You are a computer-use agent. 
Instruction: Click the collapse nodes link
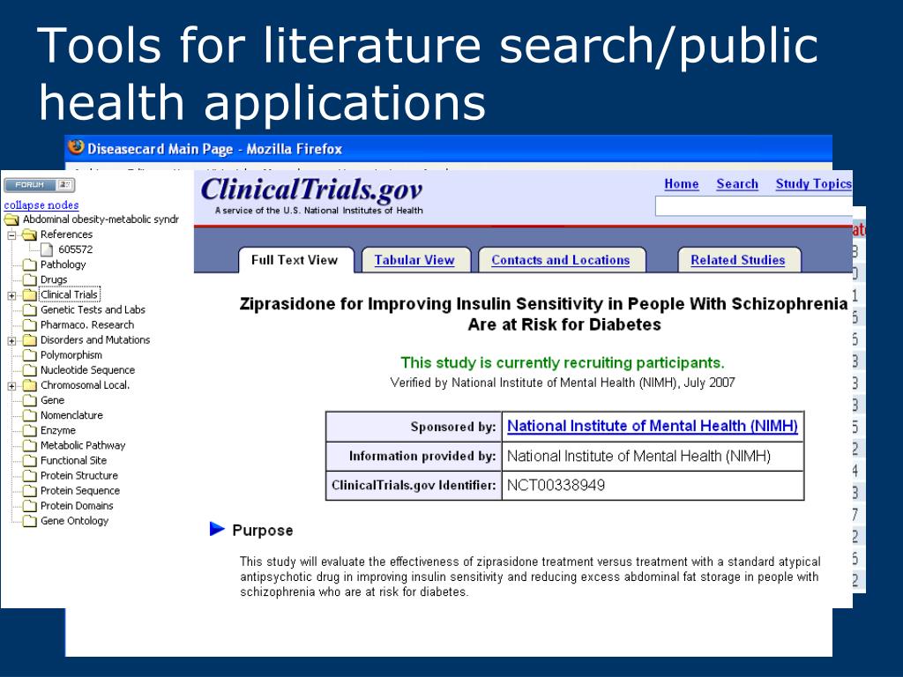click(x=41, y=205)
